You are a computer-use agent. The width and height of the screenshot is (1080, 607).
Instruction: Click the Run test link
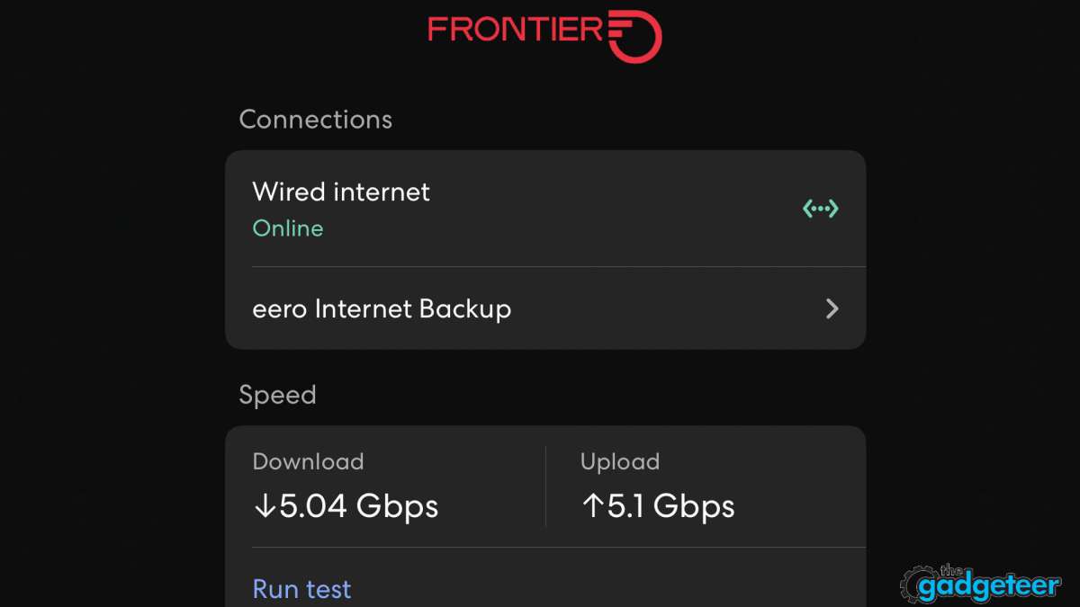point(301,588)
